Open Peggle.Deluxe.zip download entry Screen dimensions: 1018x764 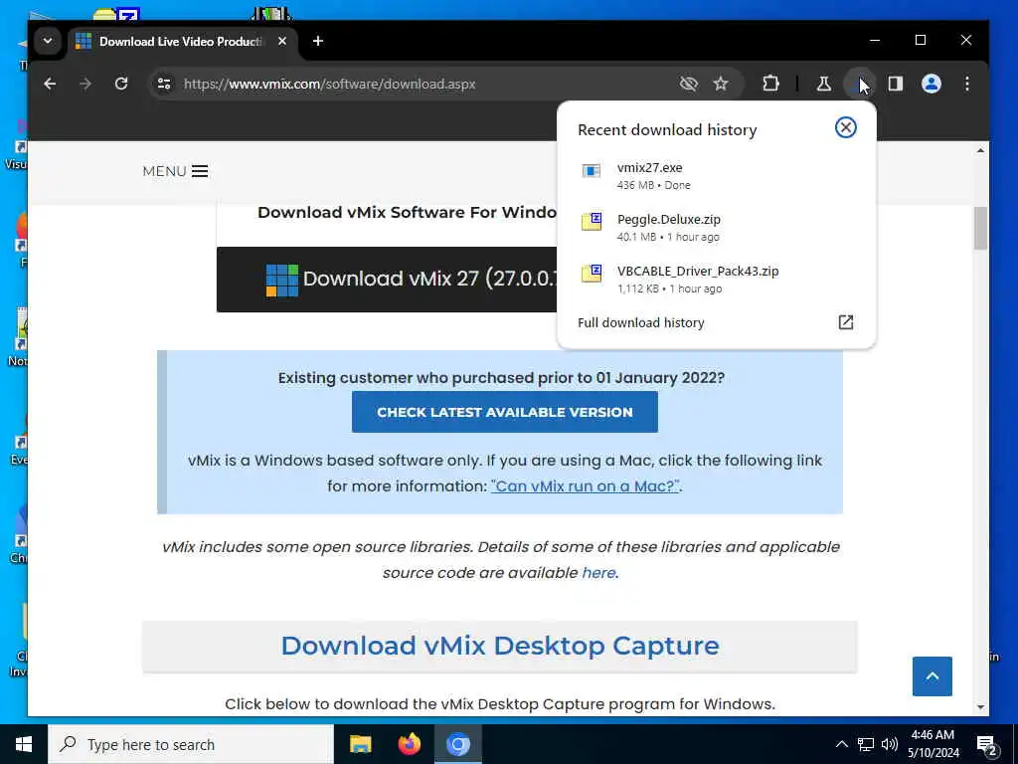point(716,228)
